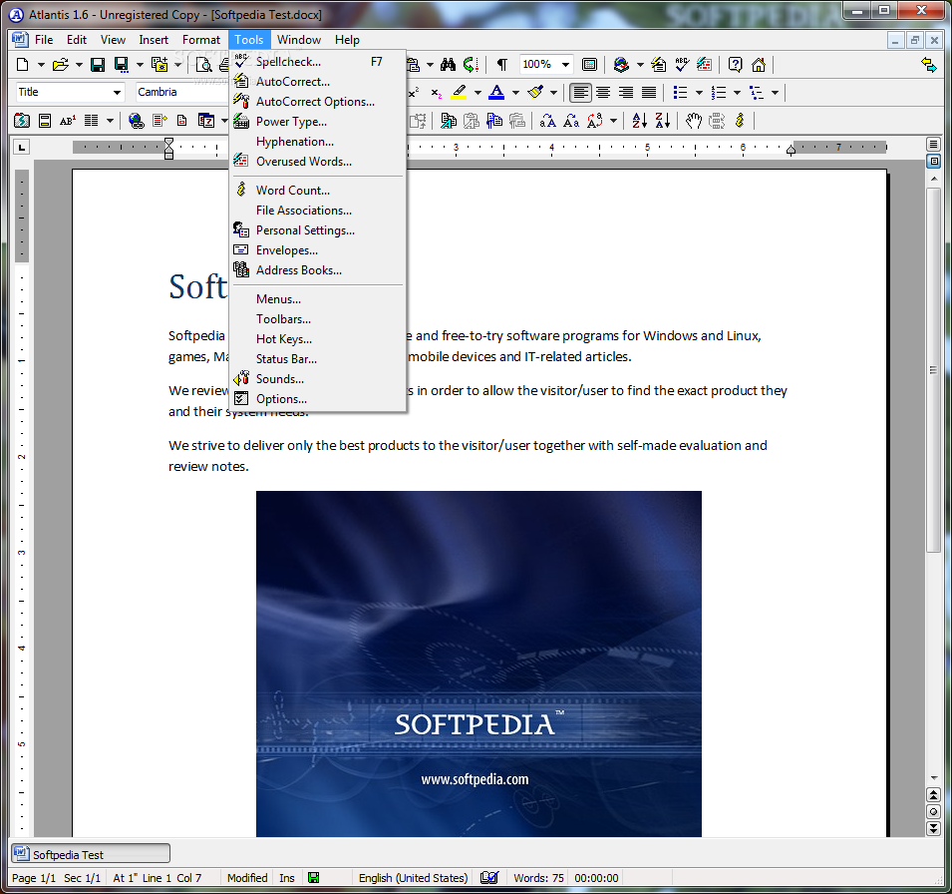The width and height of the screenshot is (952, 894).
Task: Click English (United States) language indicator
Action: click(413, 878)
